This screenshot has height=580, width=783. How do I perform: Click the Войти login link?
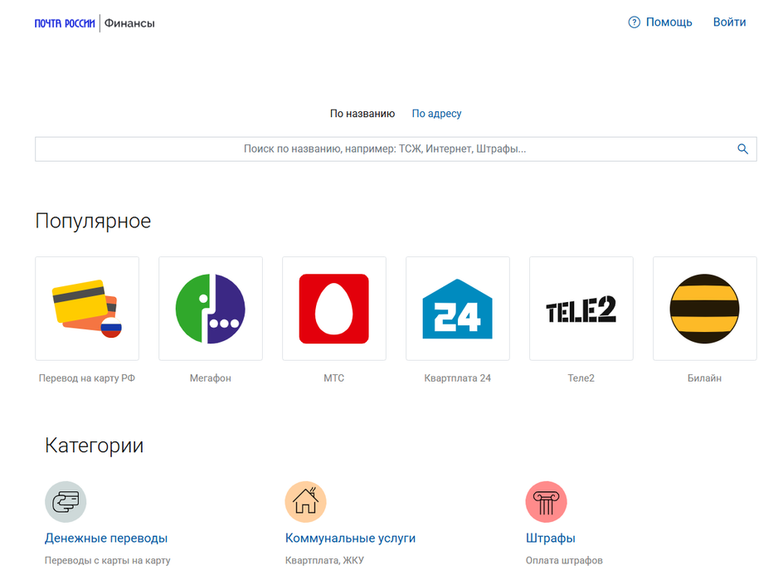[729, 22]
